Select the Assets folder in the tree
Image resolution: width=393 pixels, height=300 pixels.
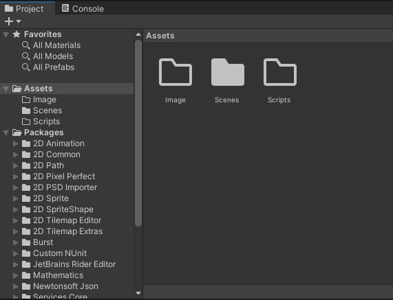coord(67,89)
